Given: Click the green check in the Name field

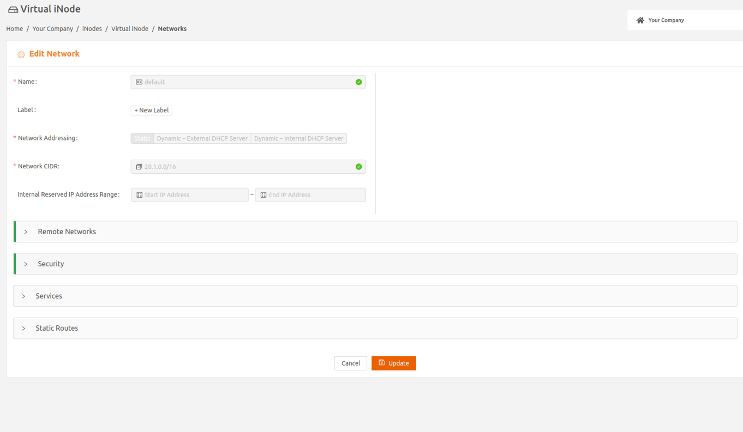Looking at the screenshot, I should [358, 82].
